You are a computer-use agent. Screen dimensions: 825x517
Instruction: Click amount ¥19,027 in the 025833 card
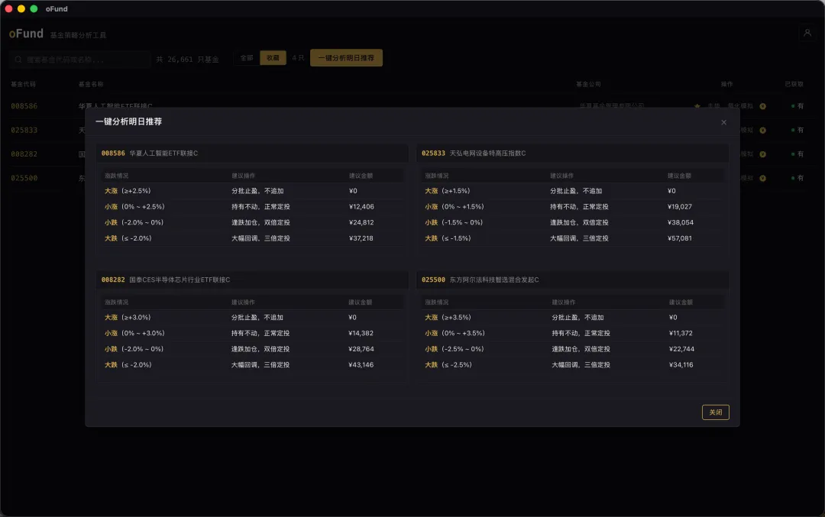(x=680, y=207)
